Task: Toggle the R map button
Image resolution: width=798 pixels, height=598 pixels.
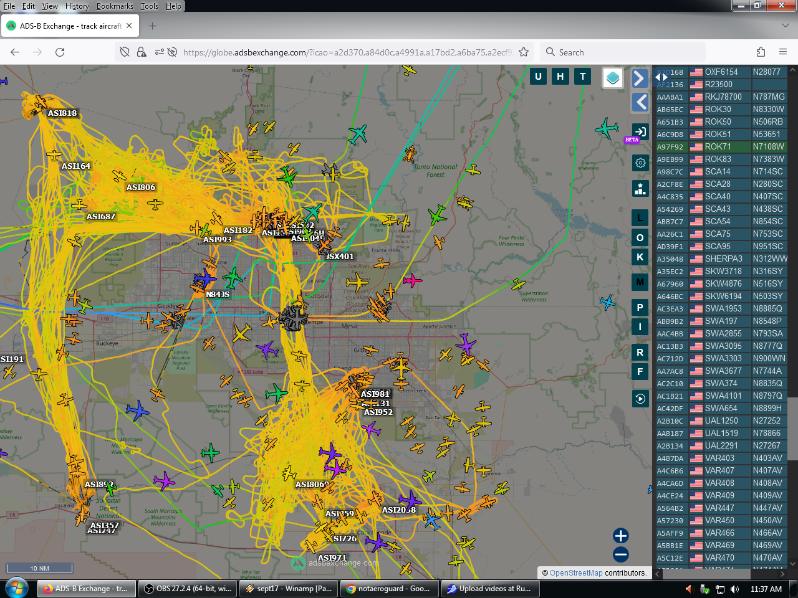Action: tap(640, 353)
